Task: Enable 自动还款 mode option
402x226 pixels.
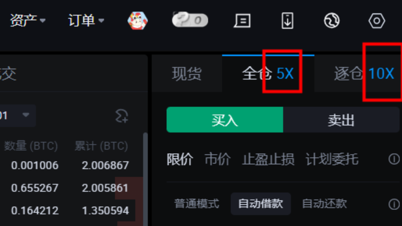Action: (324, 204)
